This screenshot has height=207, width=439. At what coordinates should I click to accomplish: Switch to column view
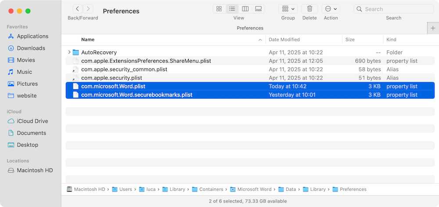pos(245,9)
